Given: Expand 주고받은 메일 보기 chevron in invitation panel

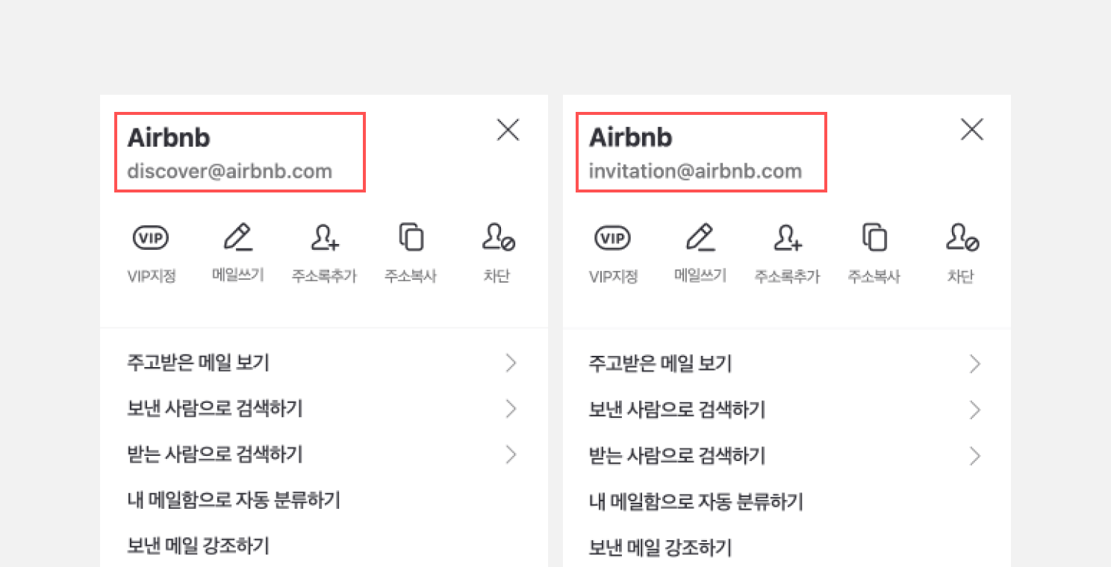Looking at the screenshot, I should click(974, 364).
